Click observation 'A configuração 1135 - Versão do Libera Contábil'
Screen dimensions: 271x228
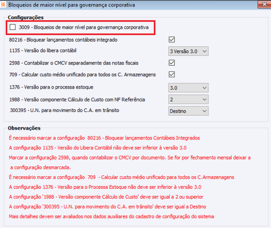click(98, 148)
